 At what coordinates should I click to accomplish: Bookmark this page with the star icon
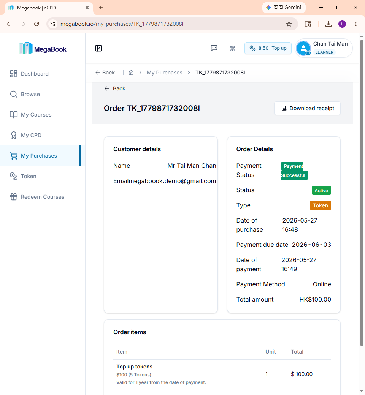(x=289, y=24)
